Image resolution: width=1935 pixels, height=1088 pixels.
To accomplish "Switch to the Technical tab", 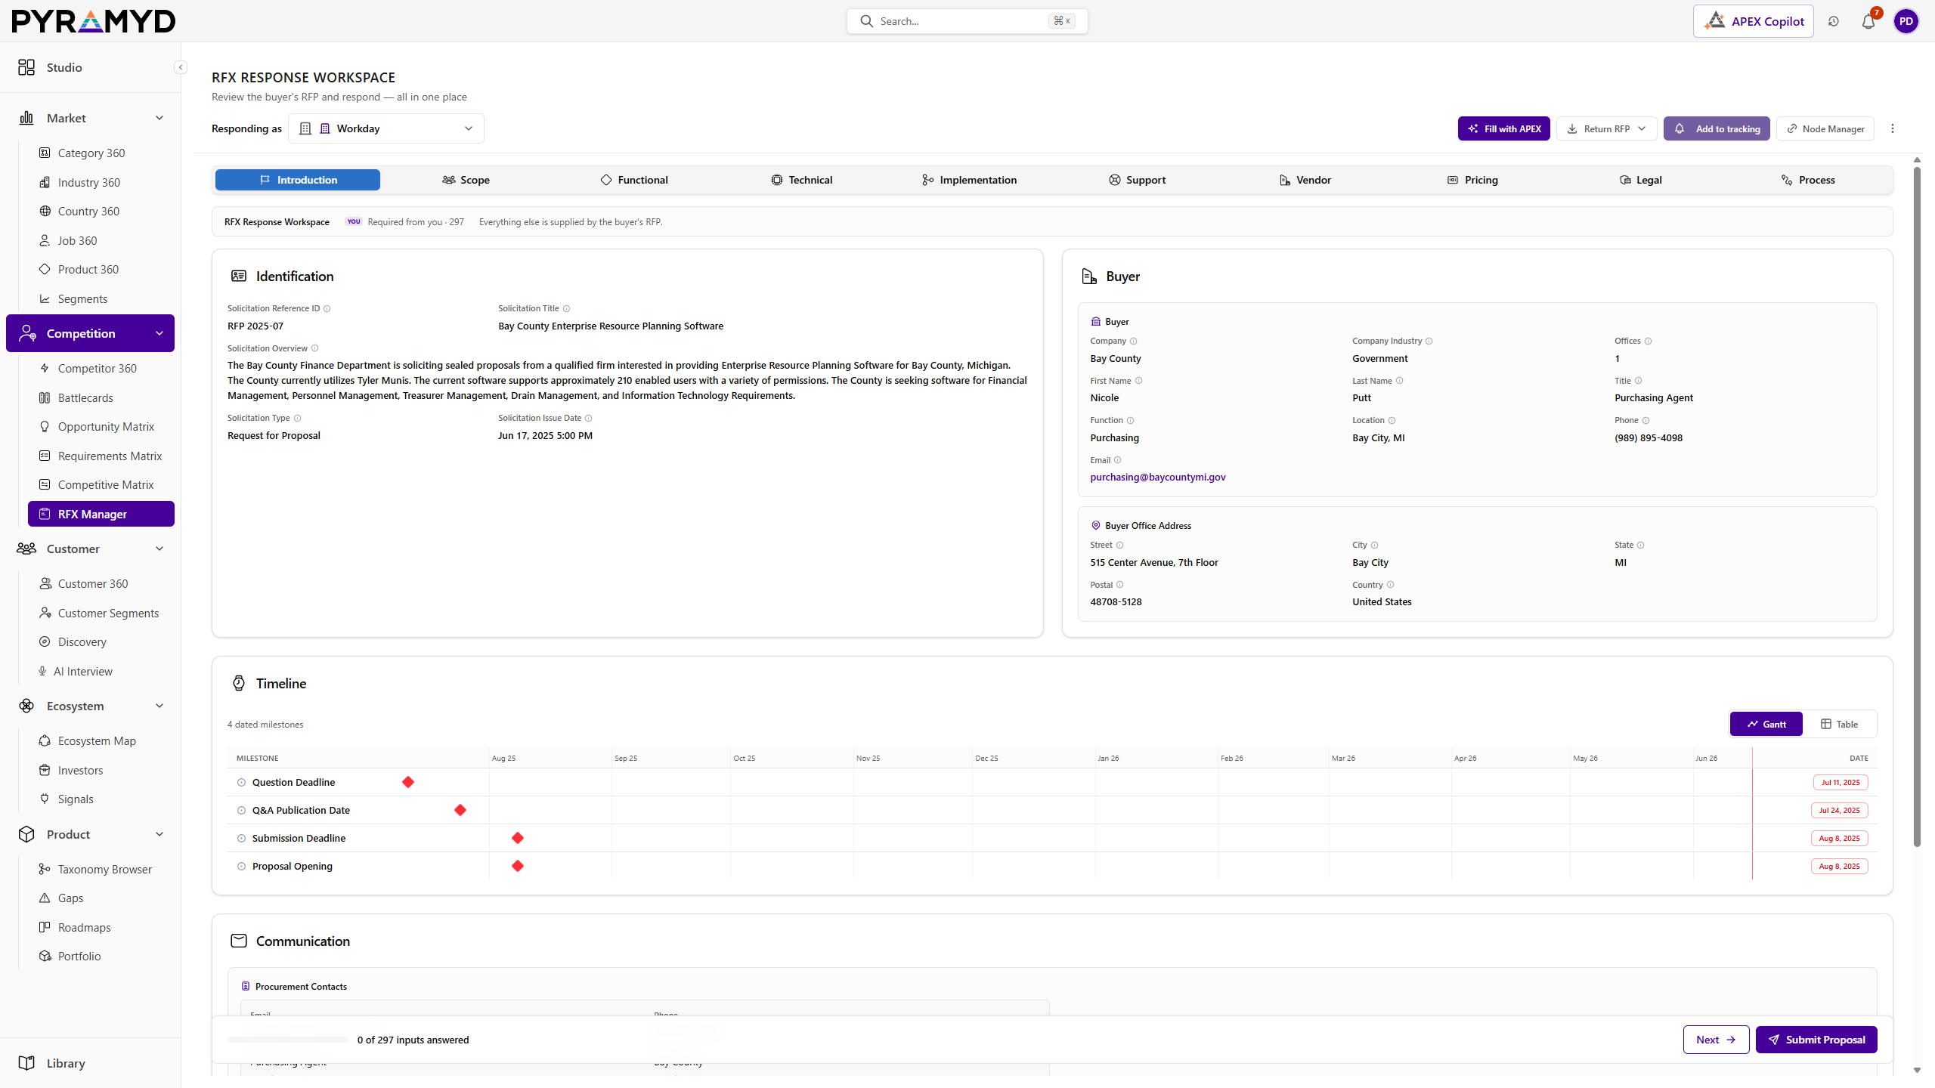I will tap(801, 180).
